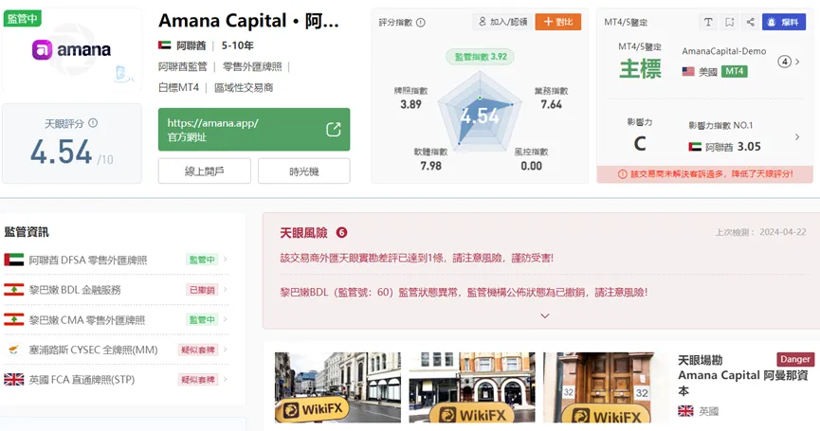This screenshot has width=820, height=431.
Task: Click the 監管中 badge in the DFSA row
Action: 202,260
